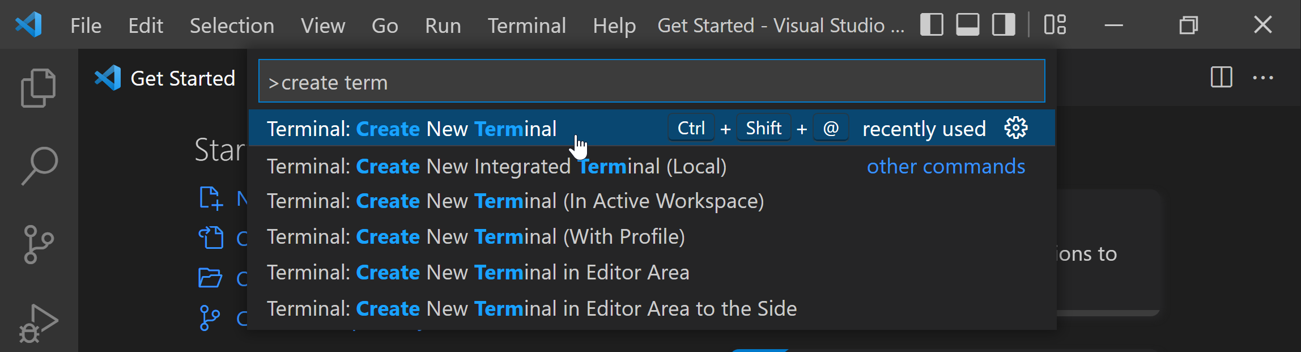This screenshot has height=352, width=1301.
Task: Click the Split Editor Right icon
Action: [x=1221, y=78]
